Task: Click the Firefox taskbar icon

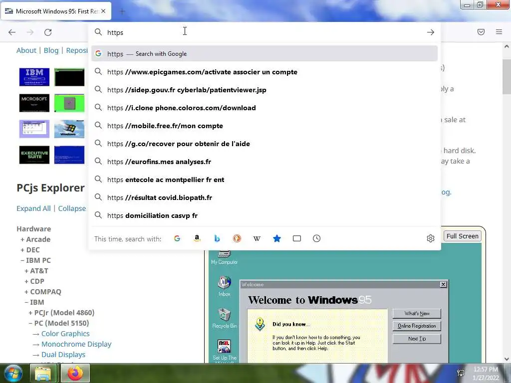Action: [75, 373]
